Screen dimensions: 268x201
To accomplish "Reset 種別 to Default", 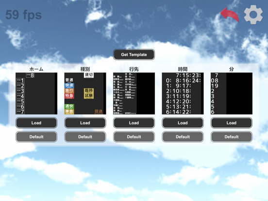I will pos(85,137).
